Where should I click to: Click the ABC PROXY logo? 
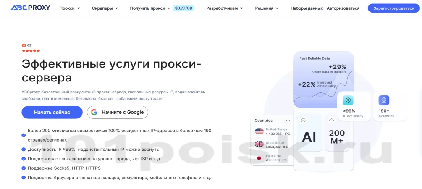(x=30, y=8)
